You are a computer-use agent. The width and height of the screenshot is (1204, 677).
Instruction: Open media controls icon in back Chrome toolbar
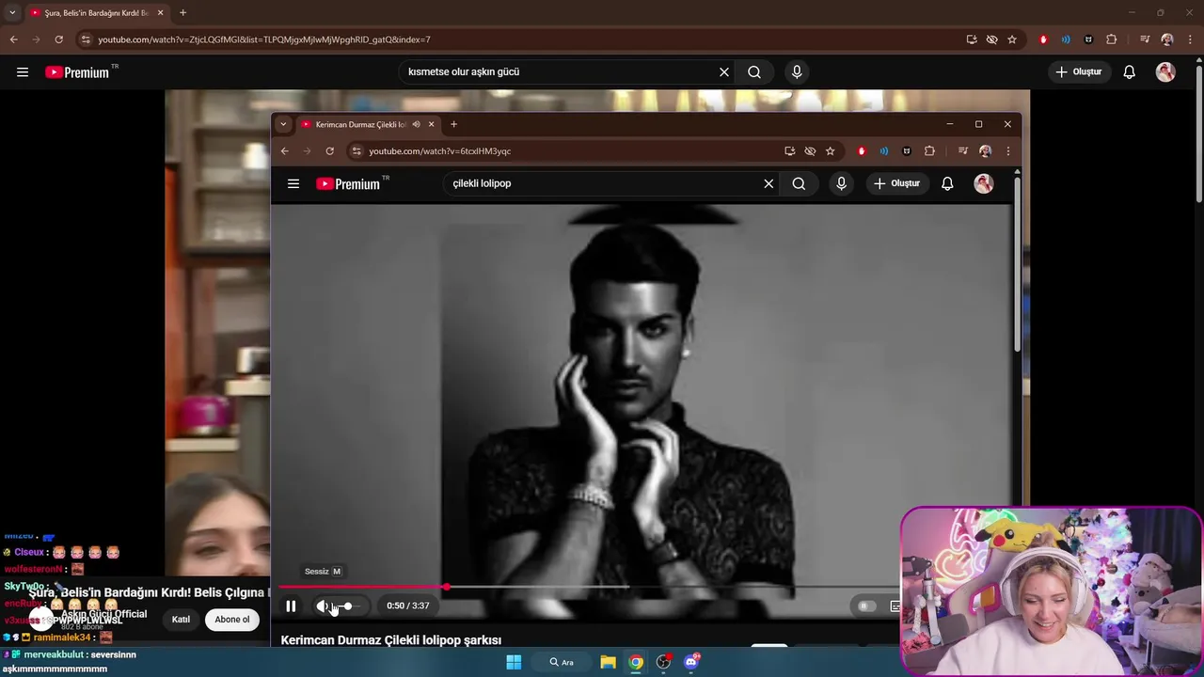[1144, 39]
